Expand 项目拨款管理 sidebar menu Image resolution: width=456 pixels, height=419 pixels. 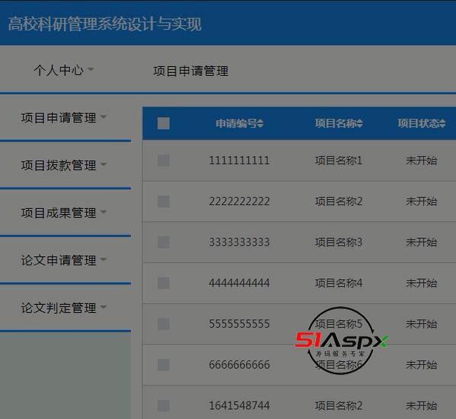(64, 165)
